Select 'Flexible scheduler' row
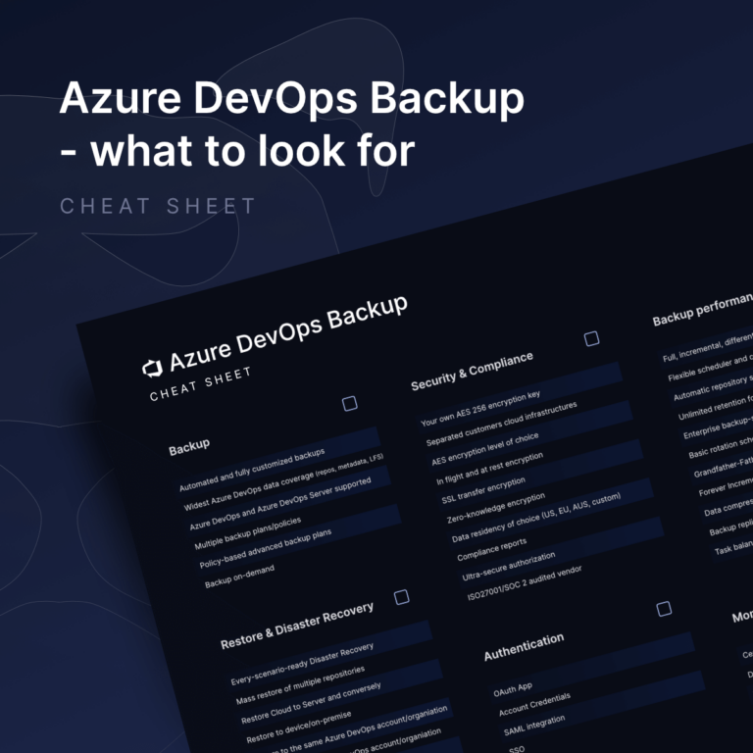 (710, 369)
